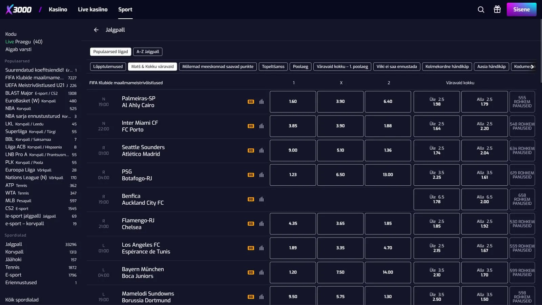Open Kõik spordialad link
542x305 pixels.
coord(22,300)
